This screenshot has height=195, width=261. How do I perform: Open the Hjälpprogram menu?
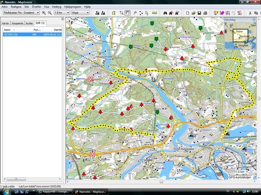[x=73, y=7]
